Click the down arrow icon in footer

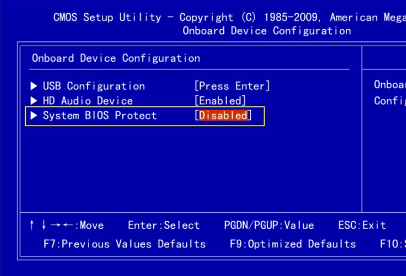[x=44, y=225]
